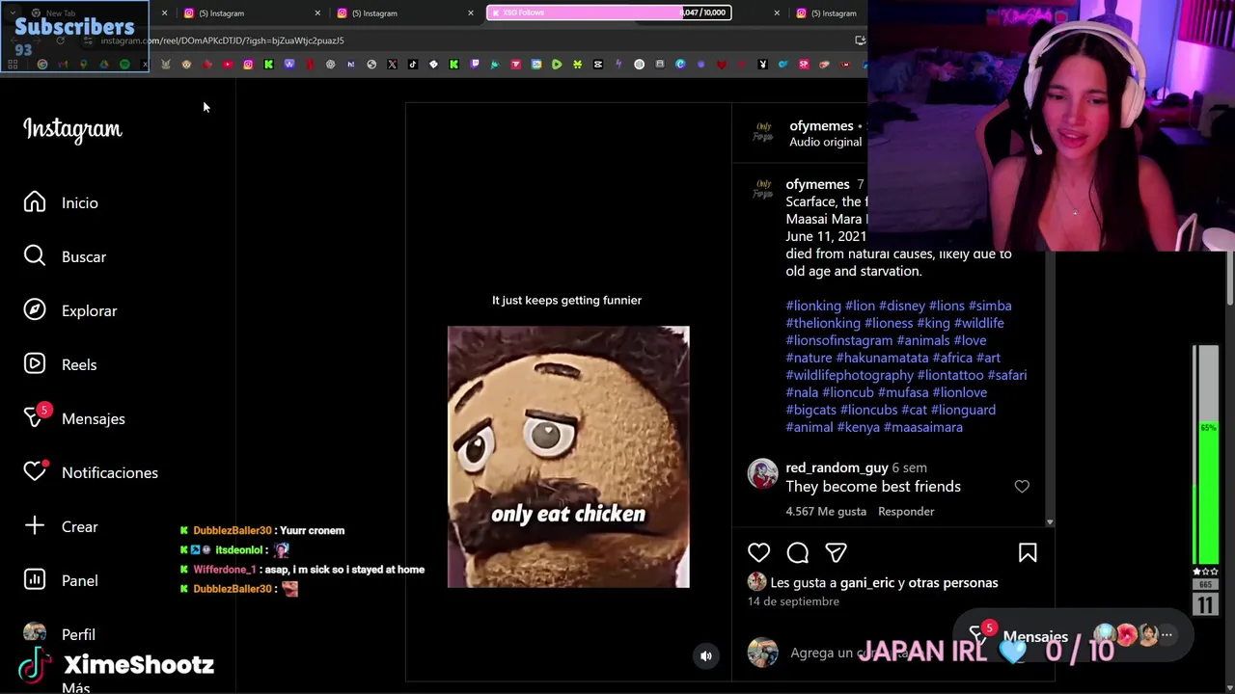
Task: Click the ofymemes avatar beside caption
Action: coord(762,189)
